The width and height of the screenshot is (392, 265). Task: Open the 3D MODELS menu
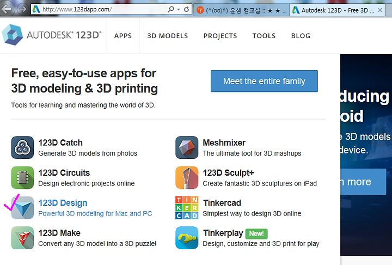pyautogui.click(x=168, y=36)
